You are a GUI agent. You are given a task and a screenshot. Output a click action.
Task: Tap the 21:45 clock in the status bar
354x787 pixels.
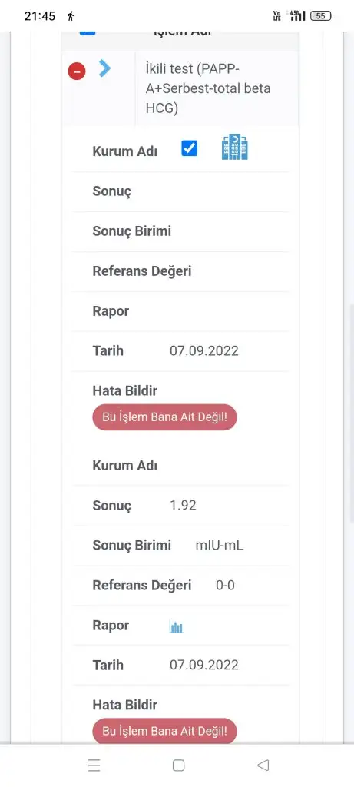(x=40, y=16)
